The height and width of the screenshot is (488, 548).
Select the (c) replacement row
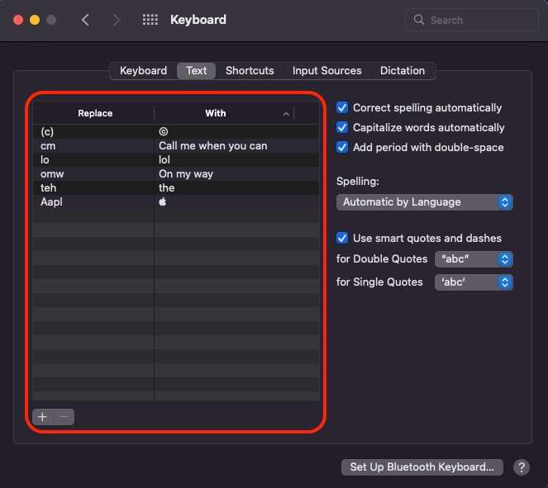click(176, 131)
